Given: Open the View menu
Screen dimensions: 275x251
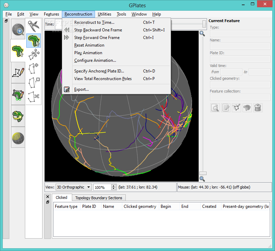Looking at the screenshot, I should [x=34, y=14].
